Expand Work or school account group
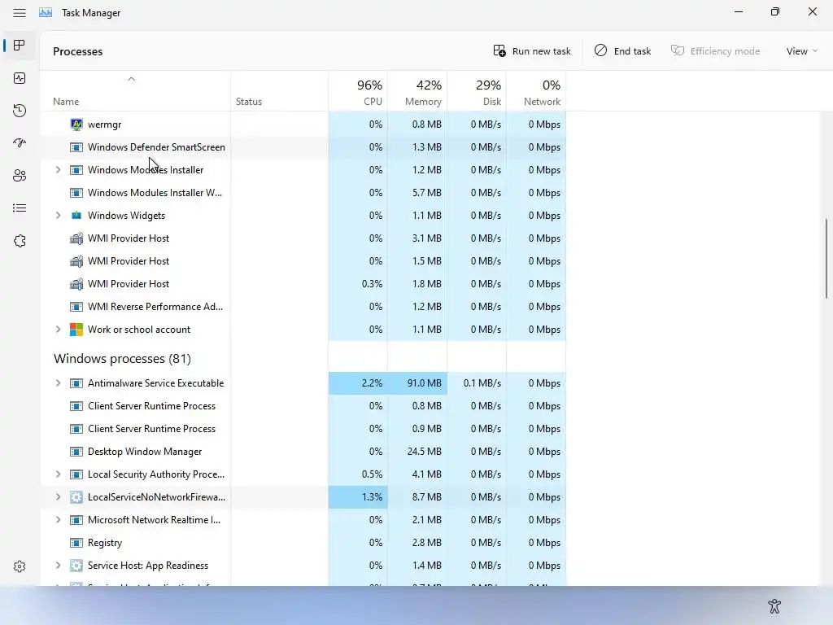 [x=58, y=330]
